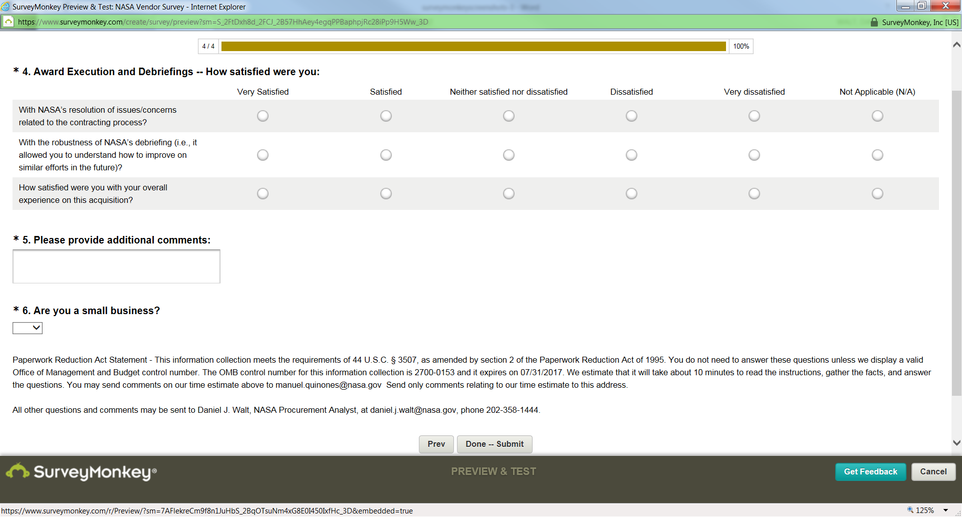Click the Internet Explorer logo in the title bar
The image size is (962, 517).
coord(6,7)
